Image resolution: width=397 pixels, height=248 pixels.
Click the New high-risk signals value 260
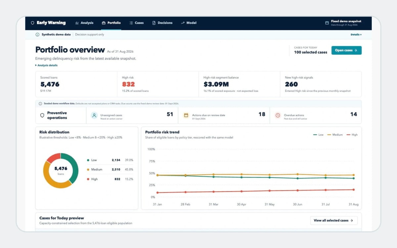[291, 84]
